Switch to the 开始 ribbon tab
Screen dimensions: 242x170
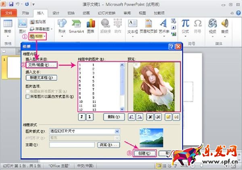(25, 13)
